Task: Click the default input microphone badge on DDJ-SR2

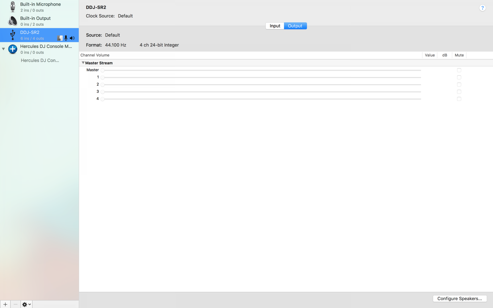Action: [x=66, y=38]
